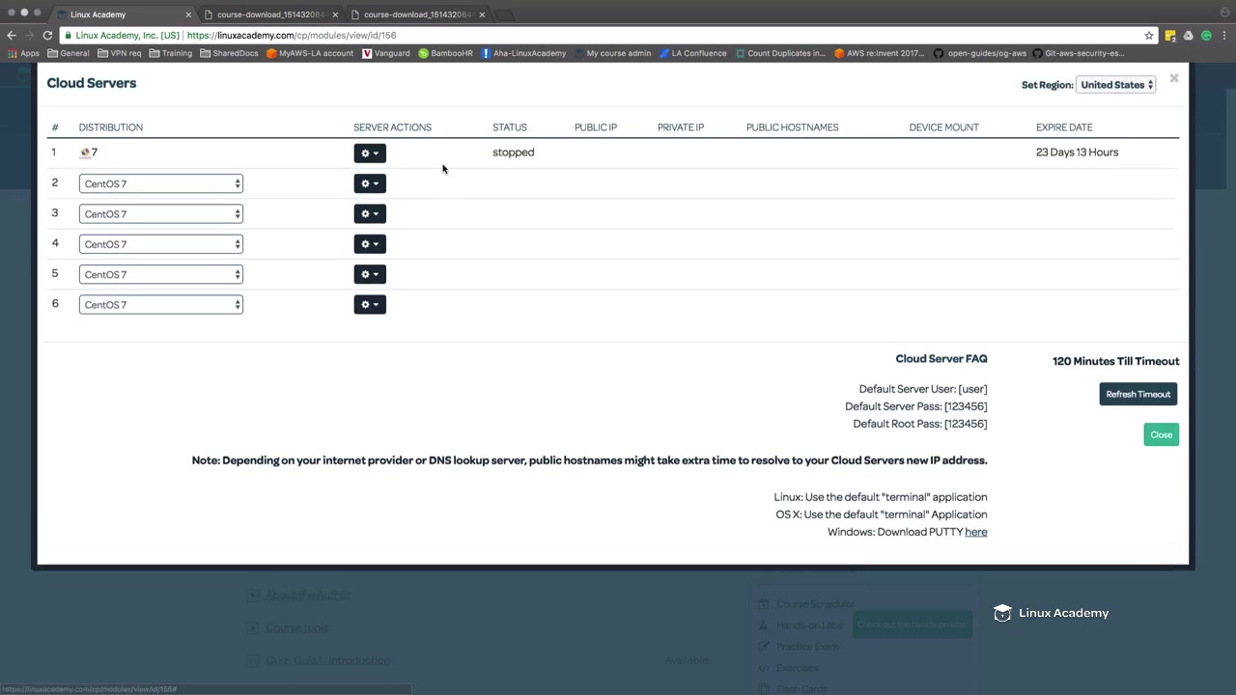The width and height of the screenshot is (1236, 695).
Task: Click the PUBLIC HOSTNAMES column header
Action: [792, 127]
